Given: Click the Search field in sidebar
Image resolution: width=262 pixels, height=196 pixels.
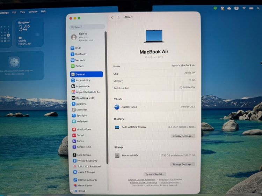Looking at the screenshot, I should (87, 27).
